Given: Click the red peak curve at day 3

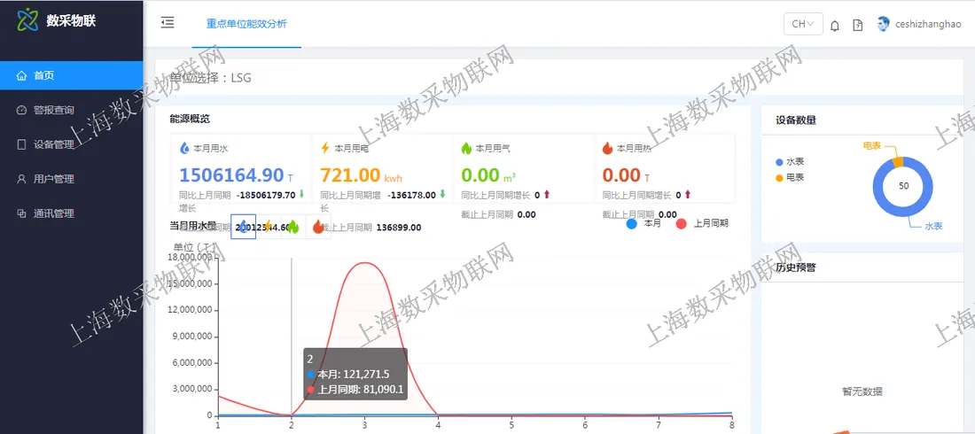Looking at the screenshot, I should click(x=365, y=263).
